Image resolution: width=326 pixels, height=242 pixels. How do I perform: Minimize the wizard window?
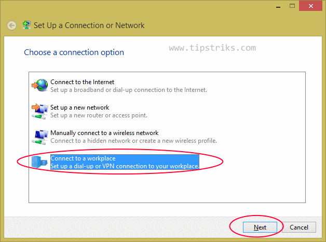click(x=278, y=6)
